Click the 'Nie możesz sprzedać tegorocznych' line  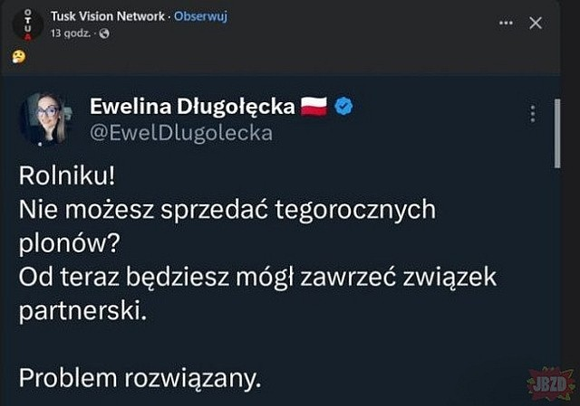point(227,212)
